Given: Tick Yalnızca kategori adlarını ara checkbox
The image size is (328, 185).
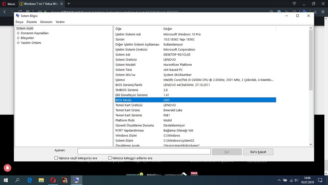Looking at the screenshot, I should pos(110,158).
